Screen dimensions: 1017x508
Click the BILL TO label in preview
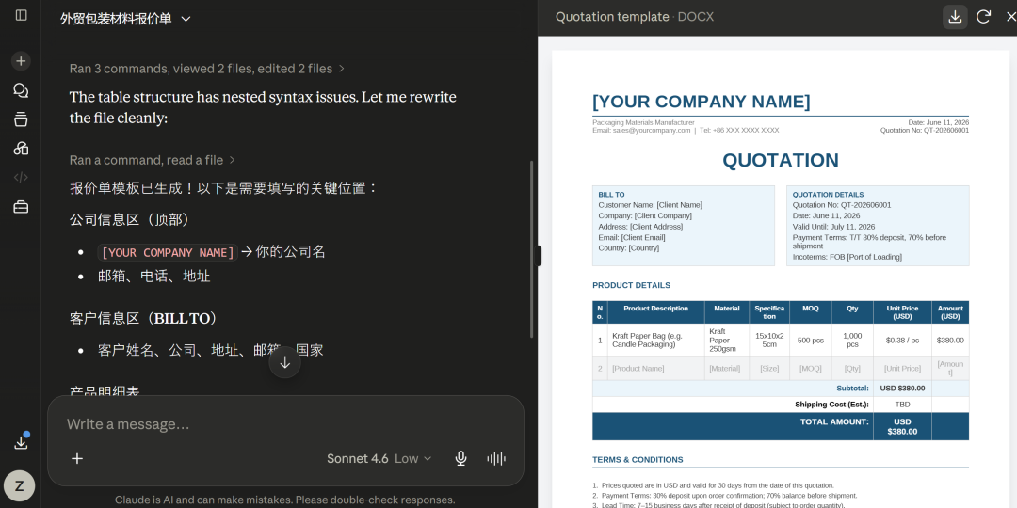pyautogui.click(x=611, y=195)
